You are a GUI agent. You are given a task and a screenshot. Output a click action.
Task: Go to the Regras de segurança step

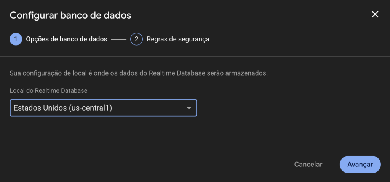coord(178,39)
